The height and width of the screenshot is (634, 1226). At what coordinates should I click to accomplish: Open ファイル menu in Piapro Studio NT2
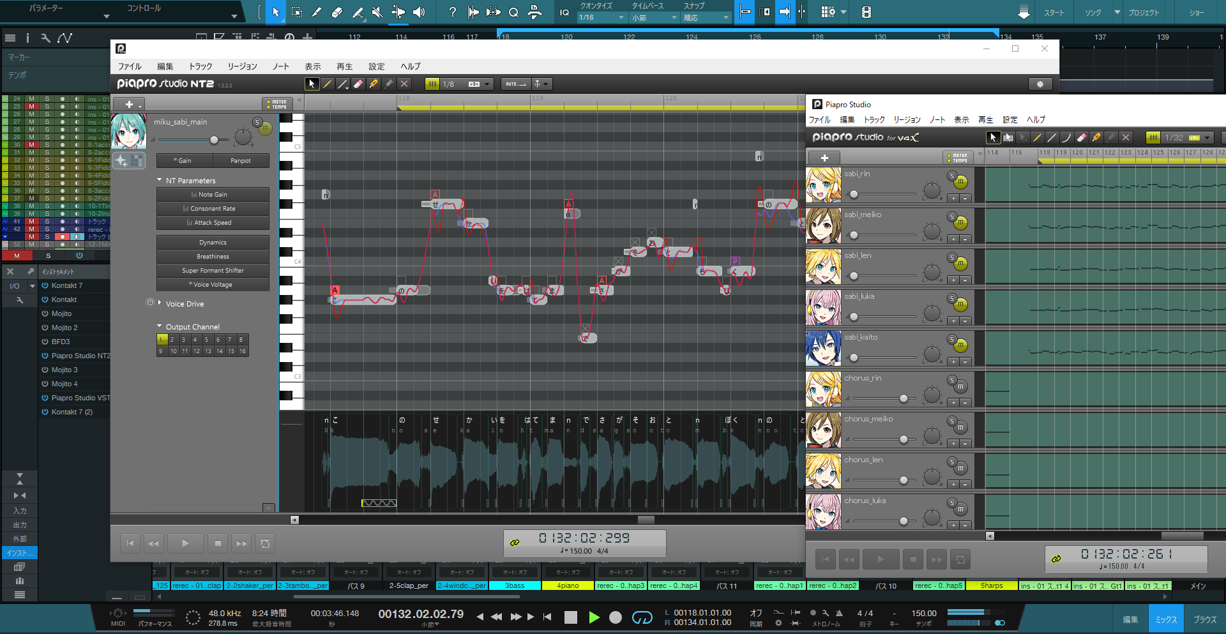click(x=130, y=66)
